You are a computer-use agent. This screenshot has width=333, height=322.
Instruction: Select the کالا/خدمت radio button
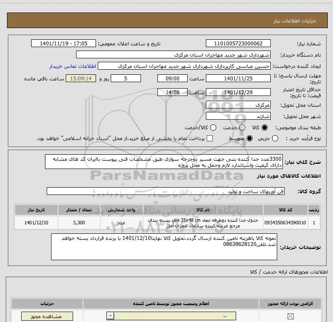213,128
